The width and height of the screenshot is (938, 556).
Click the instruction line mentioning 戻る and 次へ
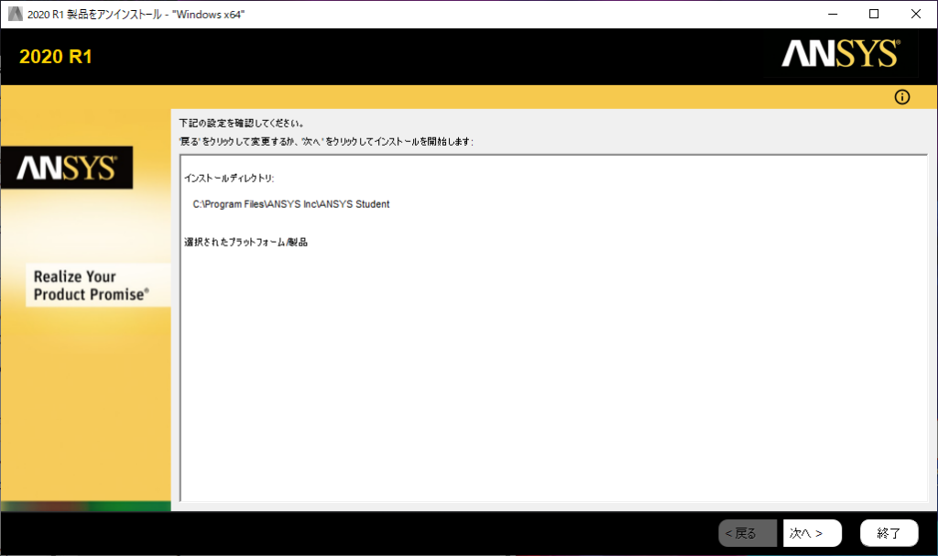click(326, 142)
